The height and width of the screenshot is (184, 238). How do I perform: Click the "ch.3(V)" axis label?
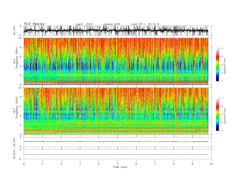click(x=14, y=142)
